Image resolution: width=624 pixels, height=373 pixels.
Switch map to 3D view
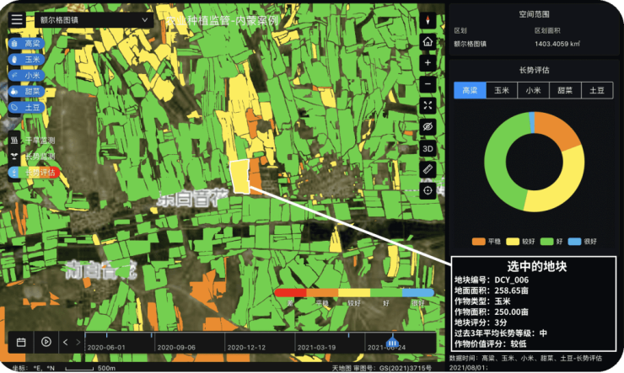428,148
